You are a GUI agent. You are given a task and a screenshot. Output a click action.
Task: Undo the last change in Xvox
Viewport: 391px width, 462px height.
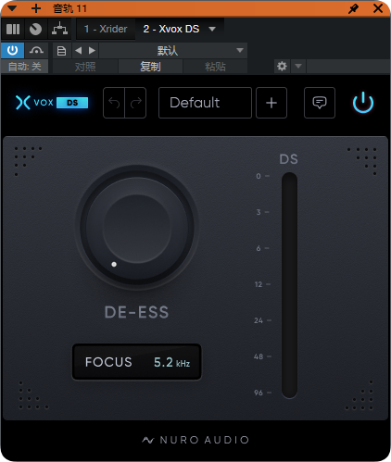(114, 103)
